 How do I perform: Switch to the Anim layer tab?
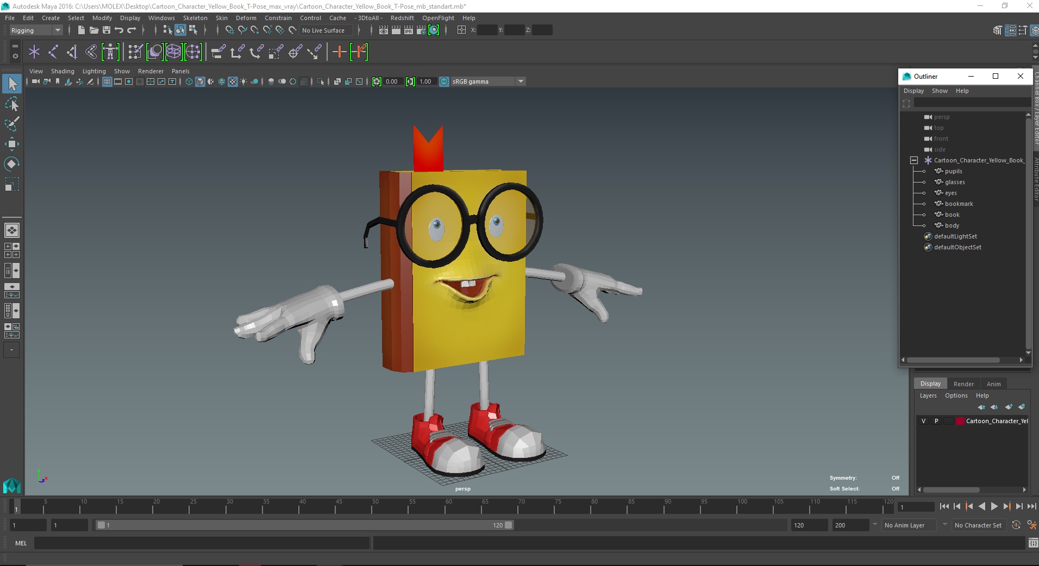coord(993,383)
